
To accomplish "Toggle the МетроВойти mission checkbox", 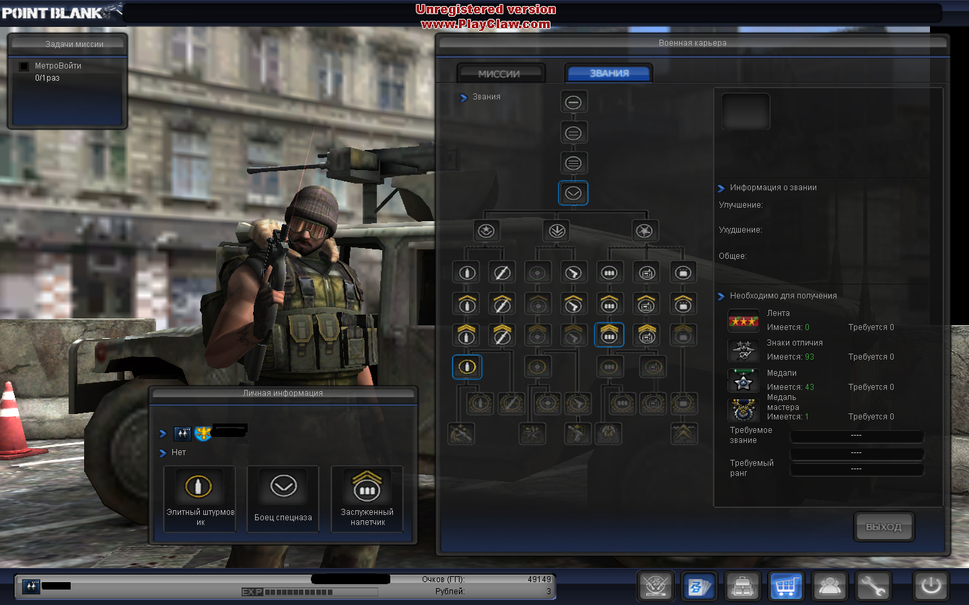I will pos(24,66).
